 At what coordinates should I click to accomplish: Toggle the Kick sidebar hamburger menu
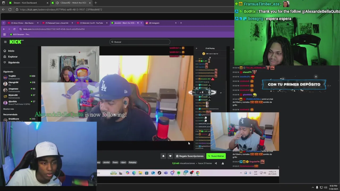pyautogui.click(x=5, y=42)
